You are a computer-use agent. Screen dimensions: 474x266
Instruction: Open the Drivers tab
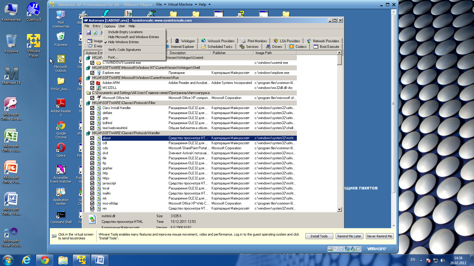pyautogui.click(x=274, y=47)
